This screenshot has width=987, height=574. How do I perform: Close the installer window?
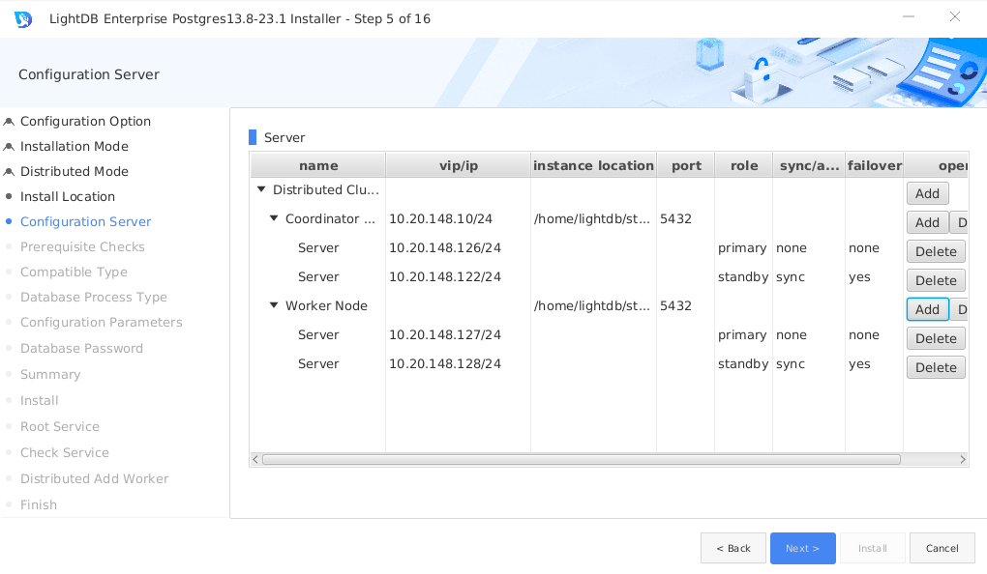click(x=955, y=17)
